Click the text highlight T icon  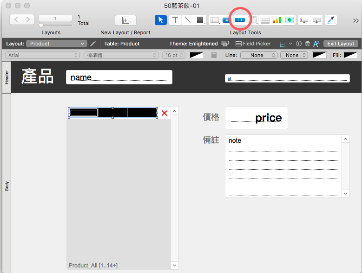coord(214,55)
